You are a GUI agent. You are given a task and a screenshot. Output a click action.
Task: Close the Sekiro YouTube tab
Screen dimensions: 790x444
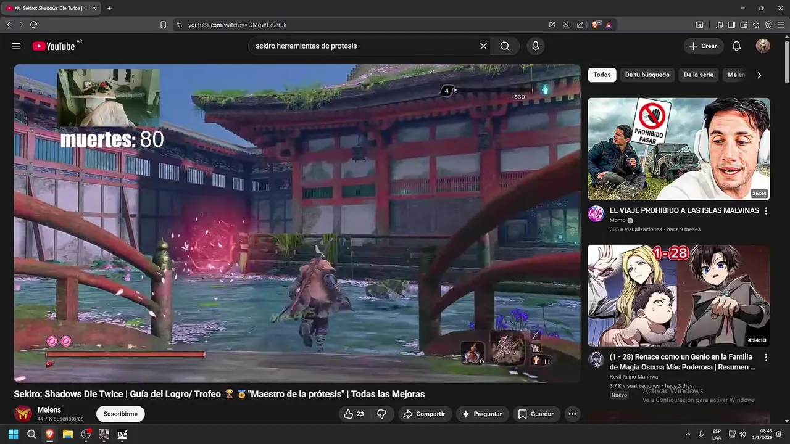94,8
